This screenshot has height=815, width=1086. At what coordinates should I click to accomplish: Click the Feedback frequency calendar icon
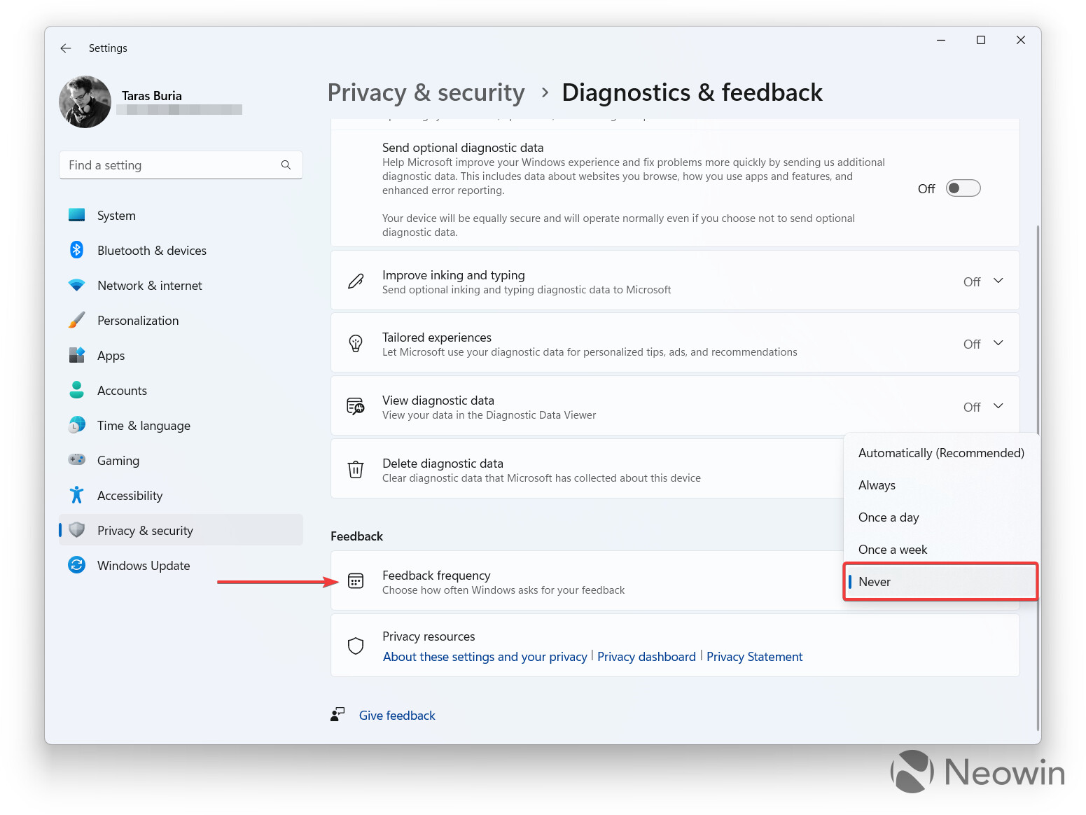pyautogui.click(x=356, y=581)
